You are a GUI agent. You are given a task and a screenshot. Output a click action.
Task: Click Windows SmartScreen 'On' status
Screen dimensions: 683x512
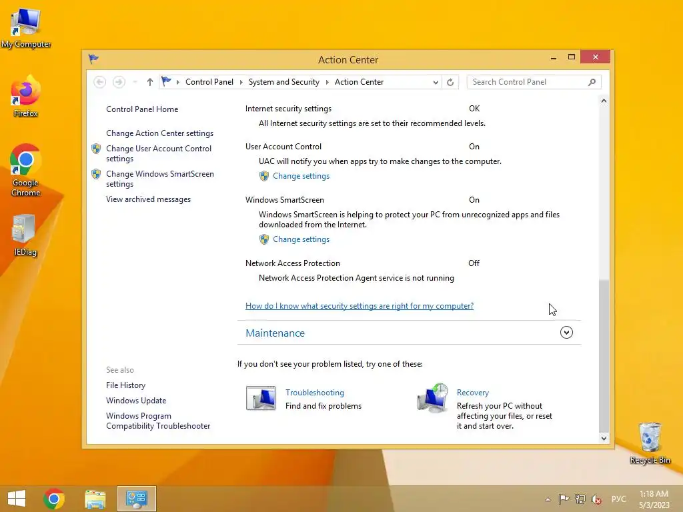(x=474, y=200)
